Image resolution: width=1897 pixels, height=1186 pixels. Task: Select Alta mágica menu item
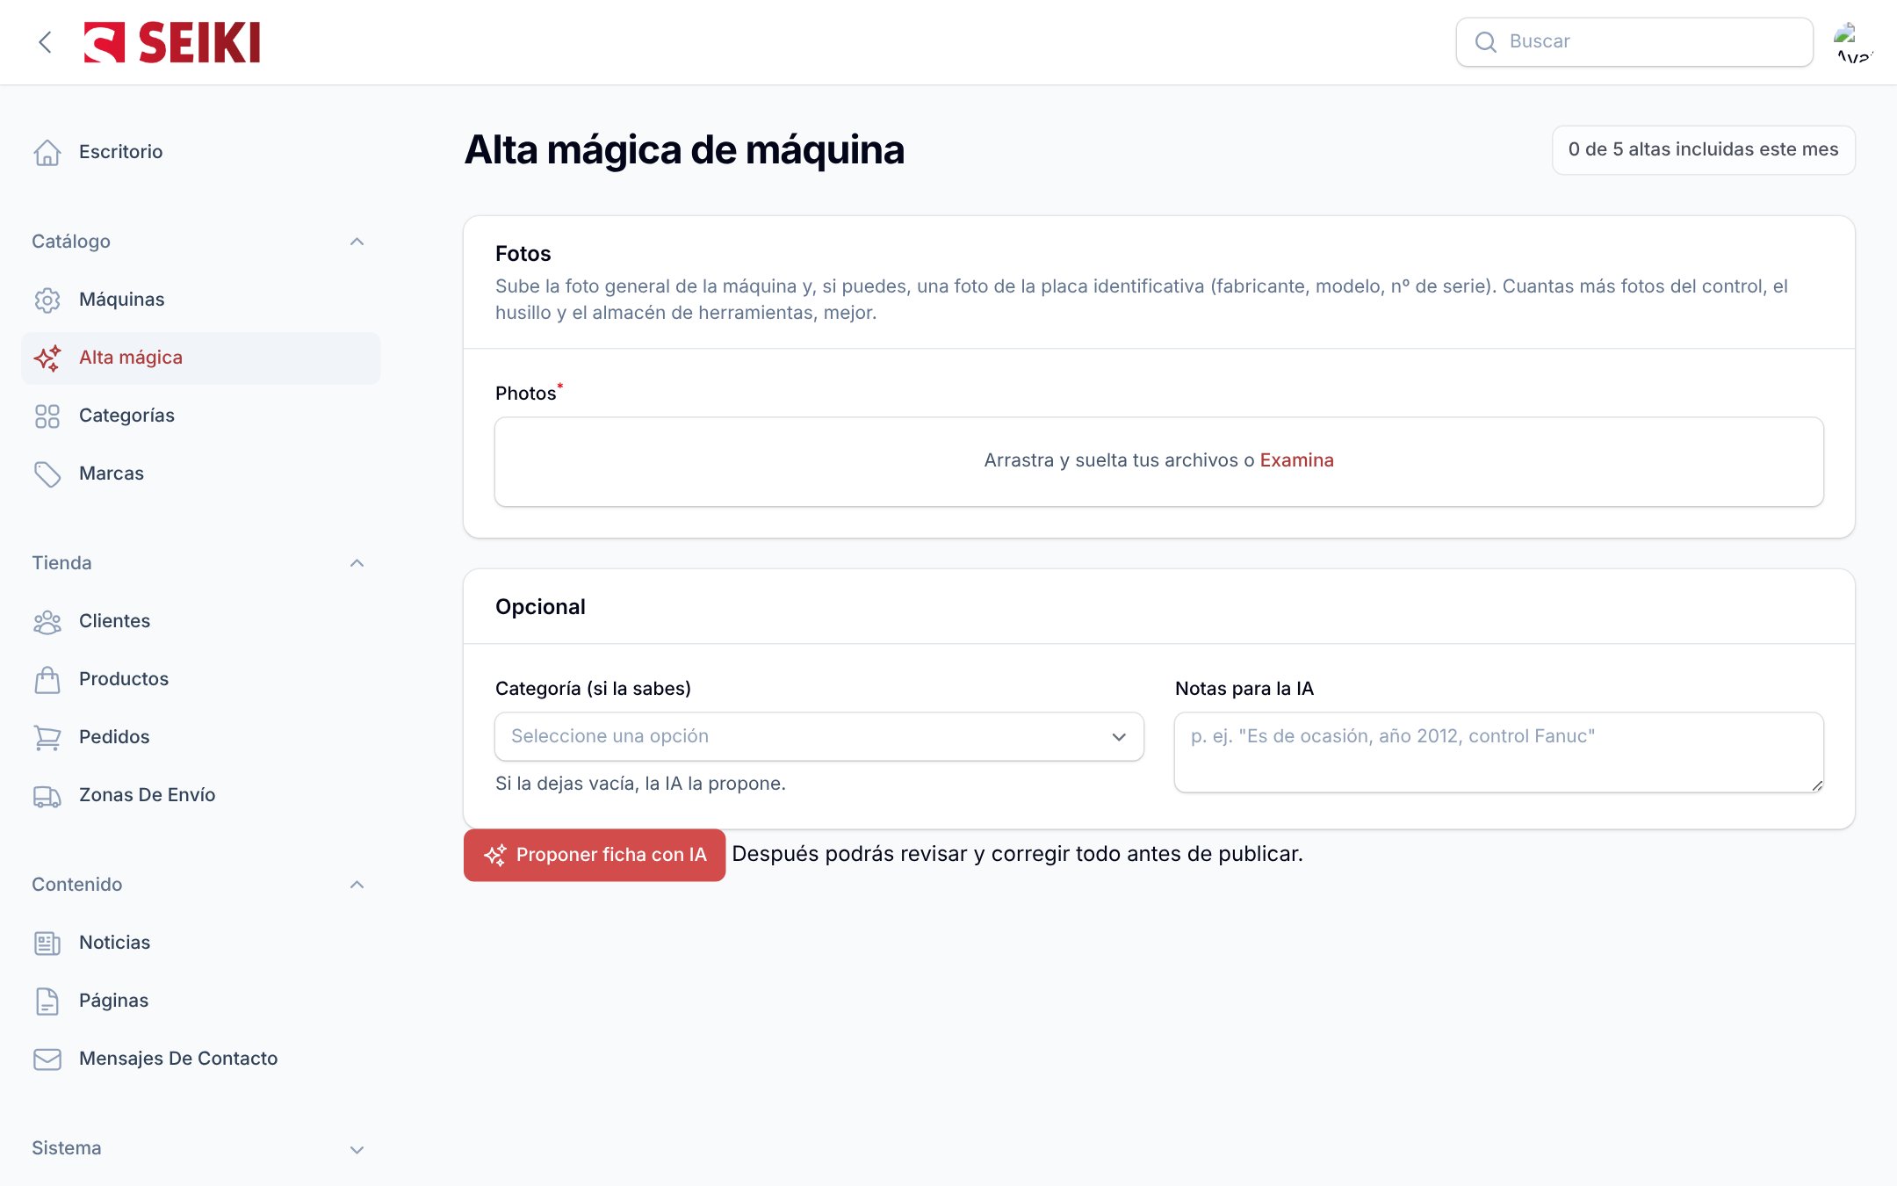201,358
